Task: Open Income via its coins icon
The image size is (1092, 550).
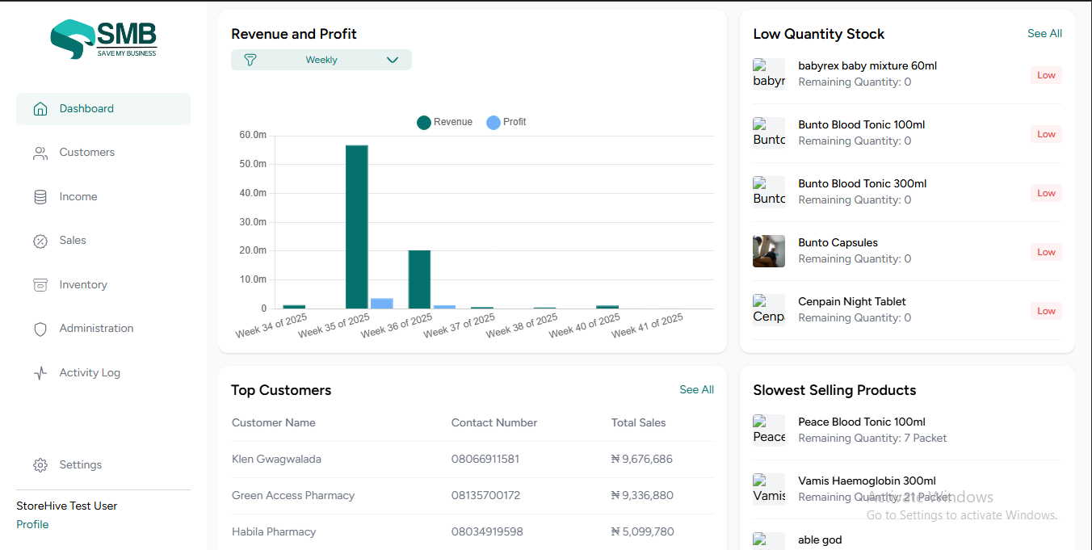Action: (x=40, y=196)
